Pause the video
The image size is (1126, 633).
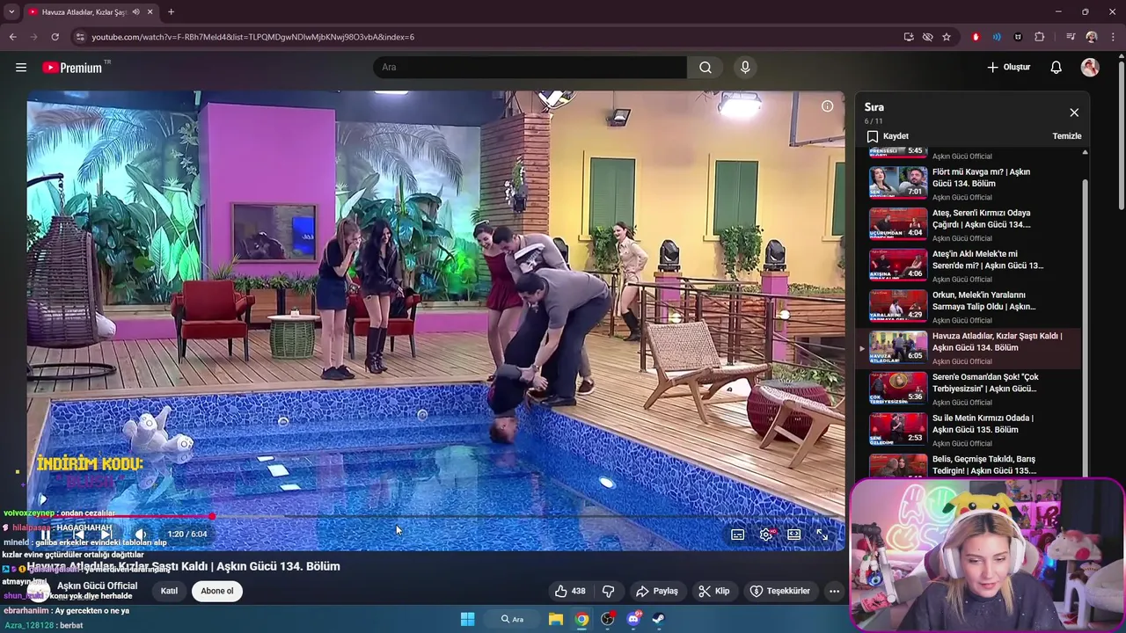[46, 534]
